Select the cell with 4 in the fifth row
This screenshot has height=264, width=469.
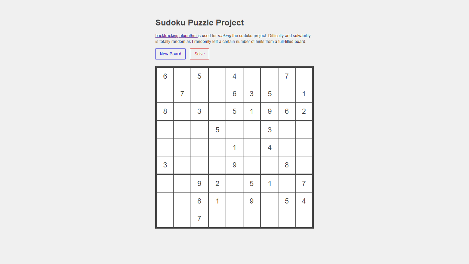coord(270,147)
